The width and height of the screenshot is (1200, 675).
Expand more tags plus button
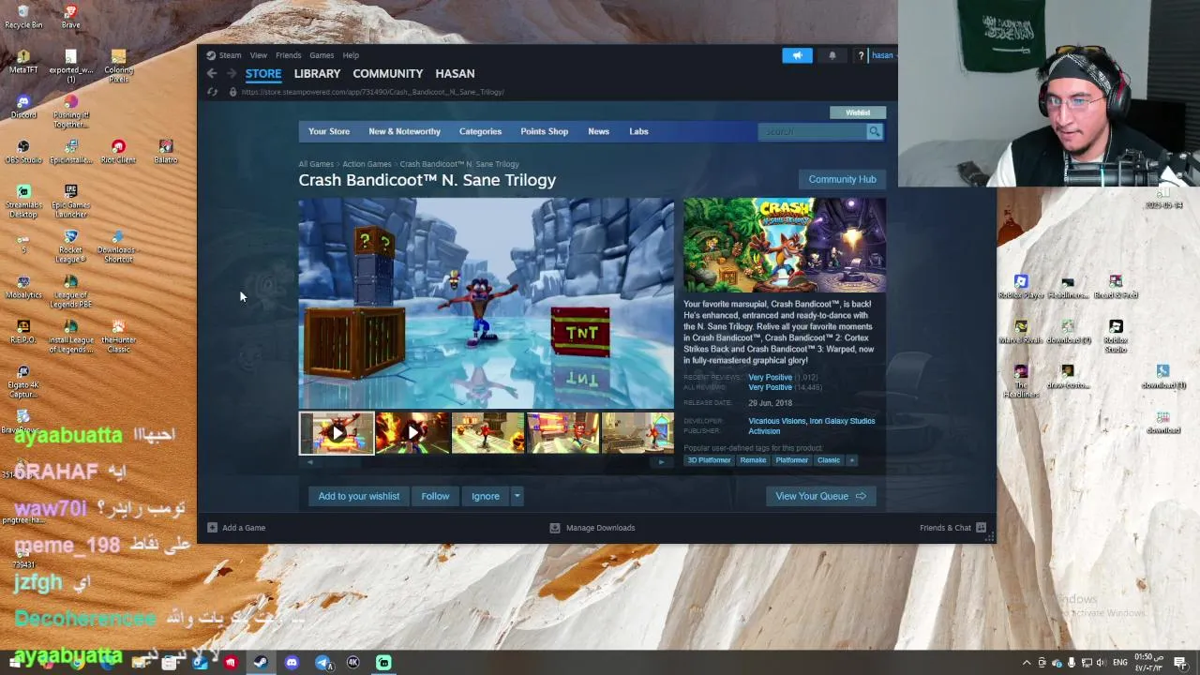[x=851, y=460]
